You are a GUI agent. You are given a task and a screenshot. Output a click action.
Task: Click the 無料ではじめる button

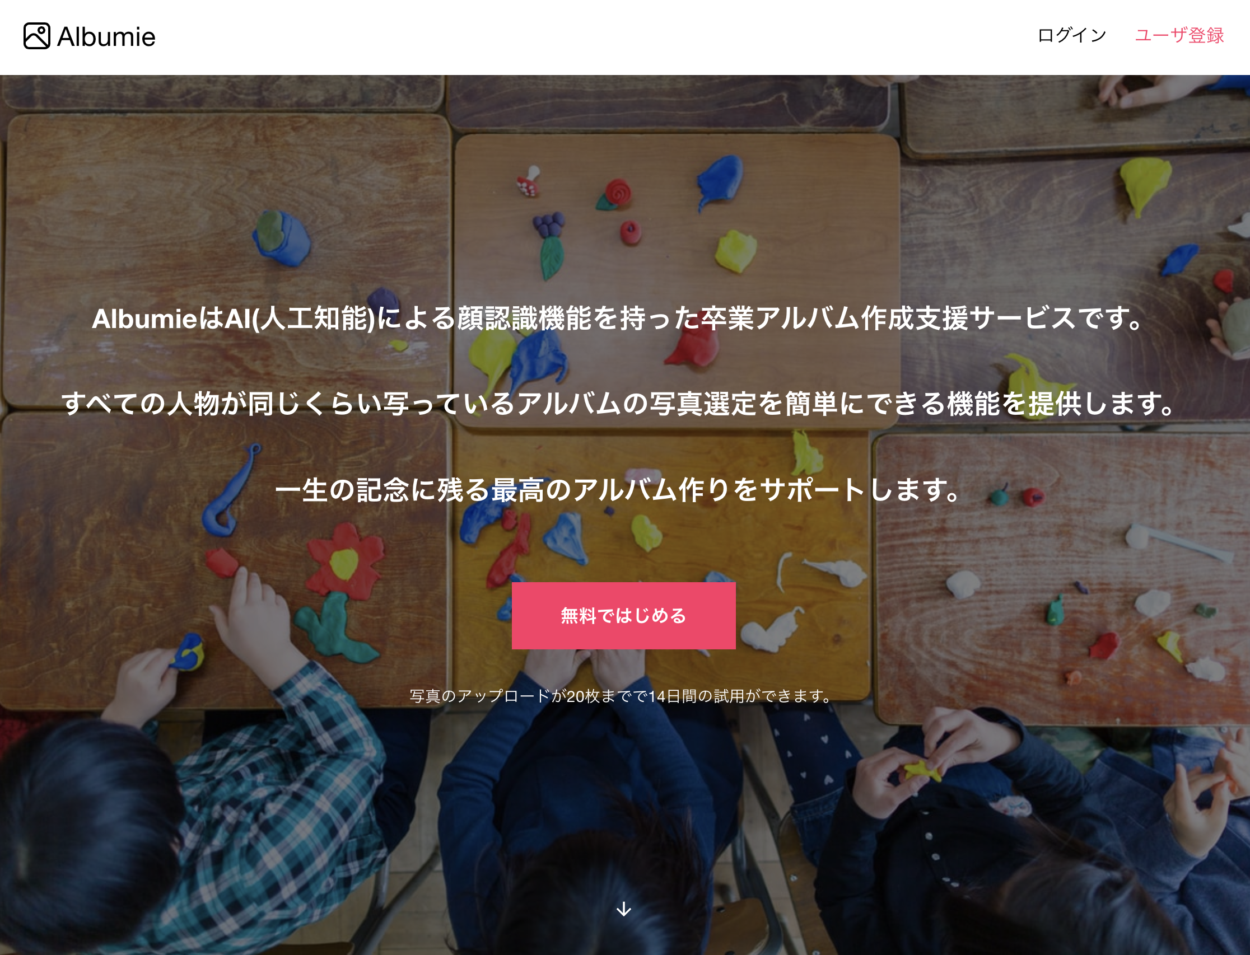tap(623, 616)
